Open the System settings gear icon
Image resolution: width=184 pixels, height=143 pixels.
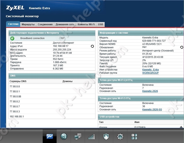point(120,136)
